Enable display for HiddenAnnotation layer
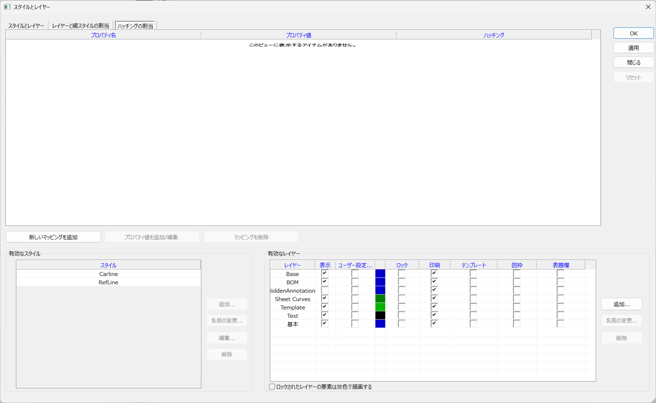The height and width of the screenshot is (403, 656). coord(324,290)
